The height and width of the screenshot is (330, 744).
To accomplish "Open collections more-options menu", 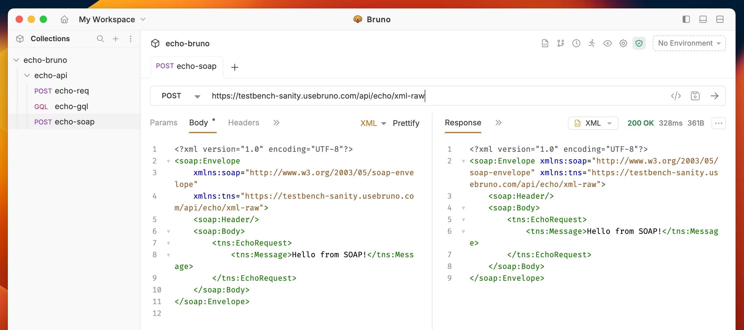I will pyautogui.click(x=131, y=39).
